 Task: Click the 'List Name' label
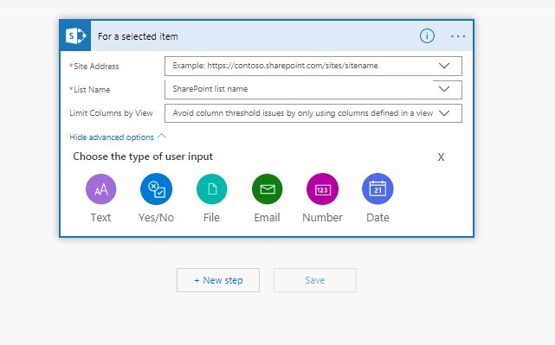pos(92,90)
